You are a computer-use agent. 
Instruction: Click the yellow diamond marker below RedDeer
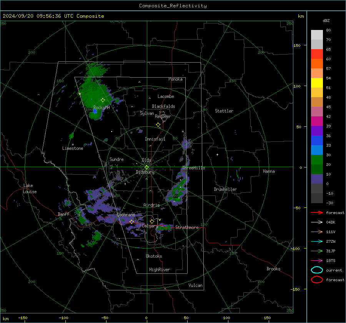coord(158,125)
